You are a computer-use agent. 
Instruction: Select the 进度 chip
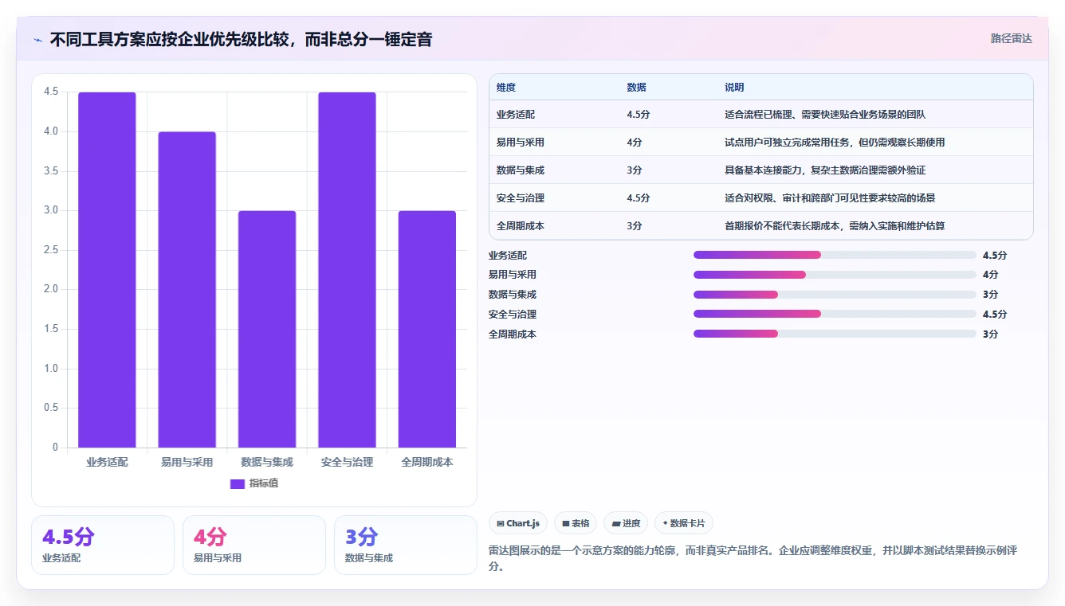click(x=626, y=523)
